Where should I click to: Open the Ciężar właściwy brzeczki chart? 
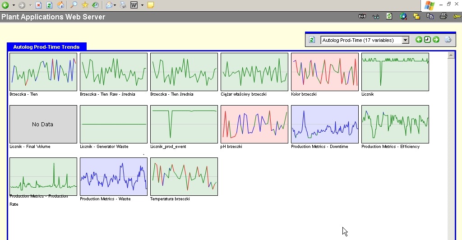point(254,72)
